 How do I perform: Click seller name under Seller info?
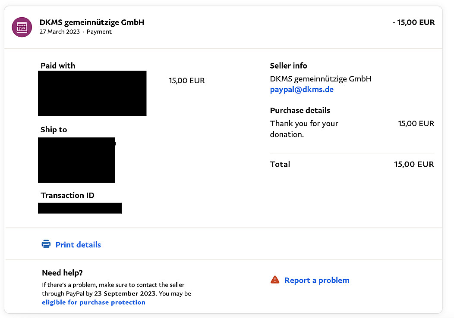coord(321,79)
